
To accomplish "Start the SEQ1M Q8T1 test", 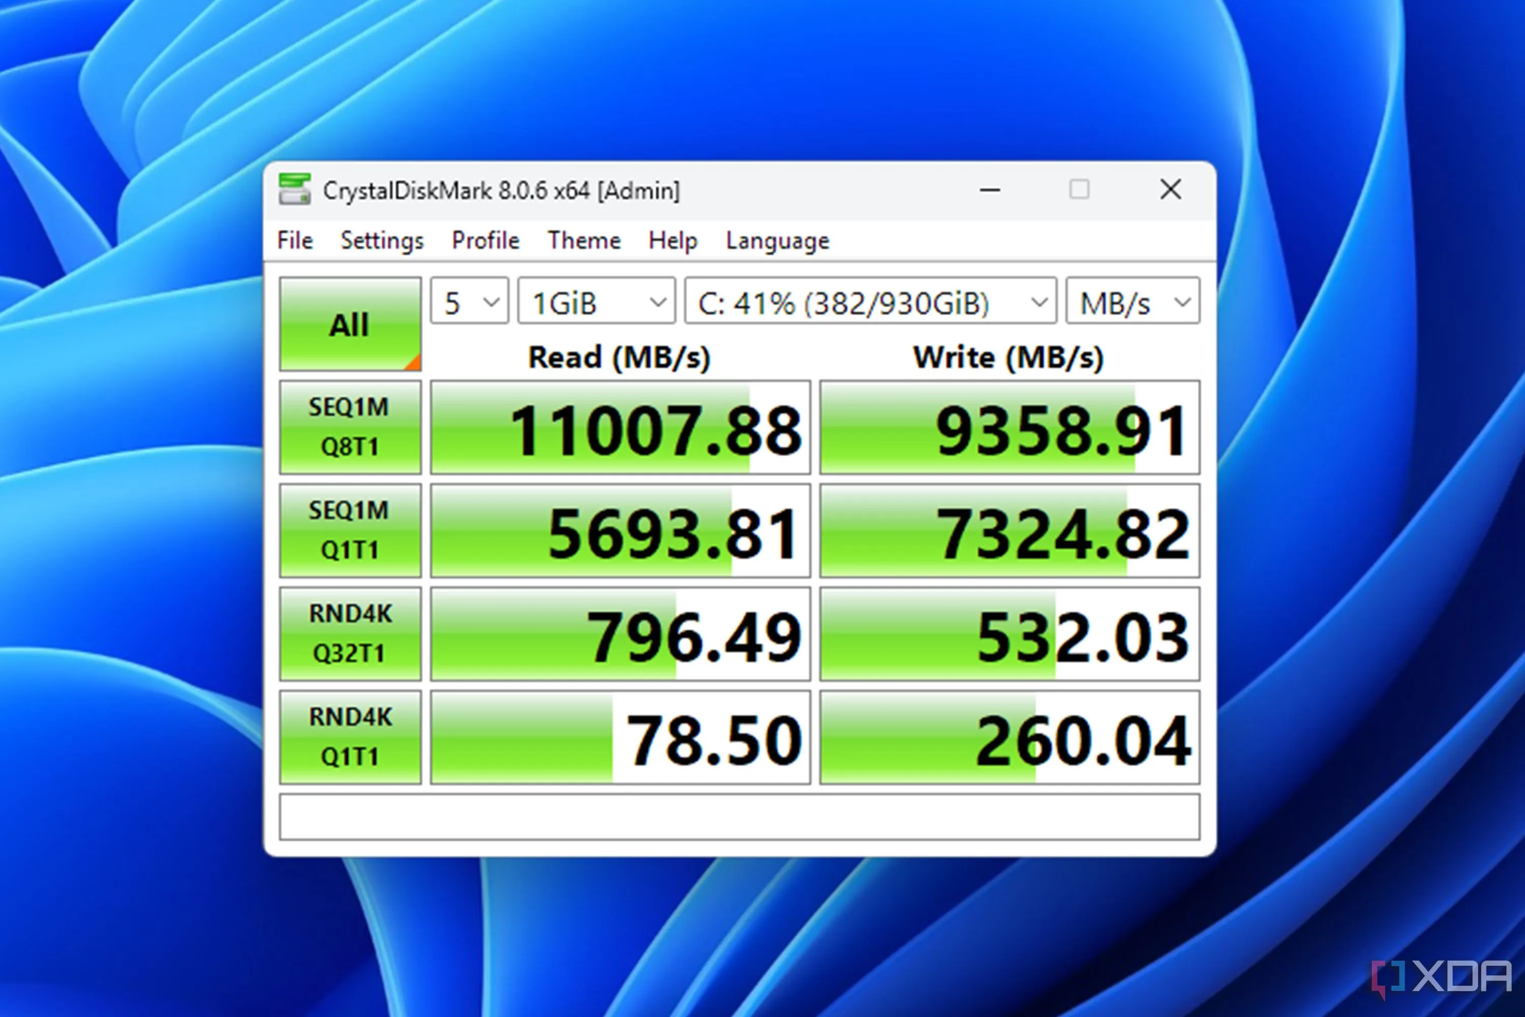I will (x=350, y=427).
